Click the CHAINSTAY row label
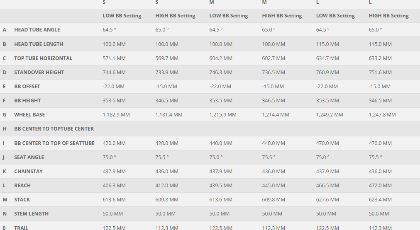This screenshot has width=420, height=230. 28,171
